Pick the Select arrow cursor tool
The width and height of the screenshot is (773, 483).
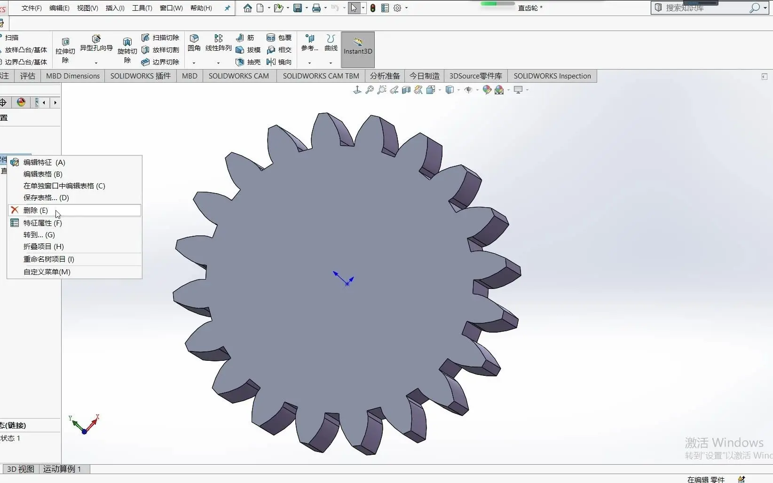coord(354,8)
